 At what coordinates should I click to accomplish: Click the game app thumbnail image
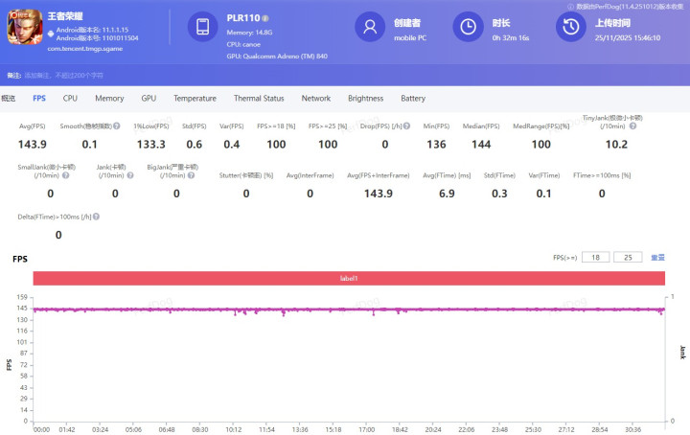point(26,27)
